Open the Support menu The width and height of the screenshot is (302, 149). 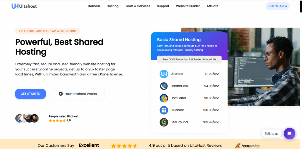[x=163, y=6]
